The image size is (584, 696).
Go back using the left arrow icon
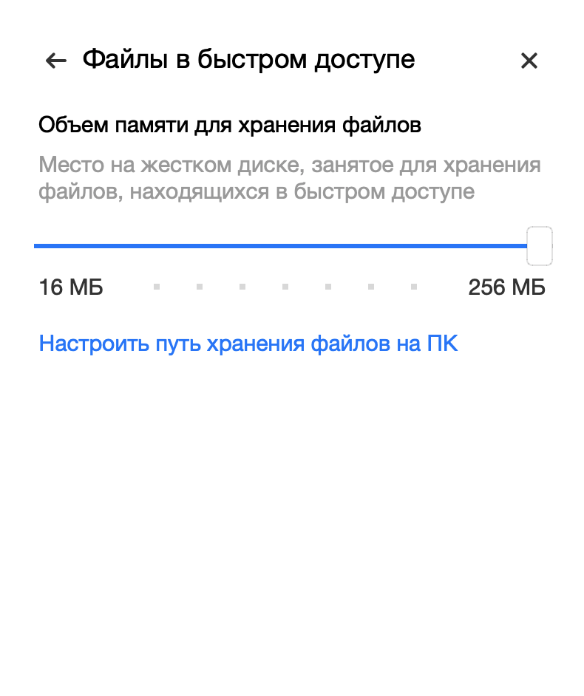coord(56,61)
